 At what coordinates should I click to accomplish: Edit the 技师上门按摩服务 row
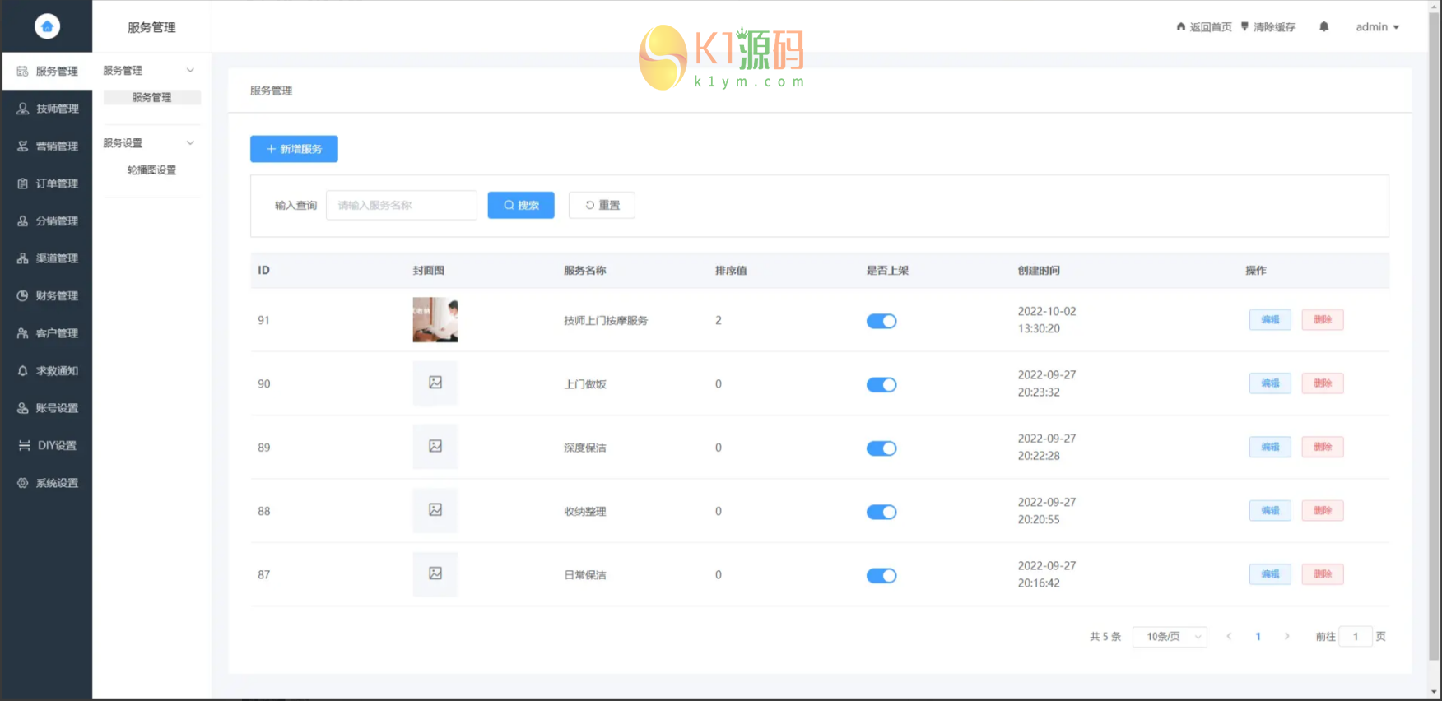[x=1270, y=320]
